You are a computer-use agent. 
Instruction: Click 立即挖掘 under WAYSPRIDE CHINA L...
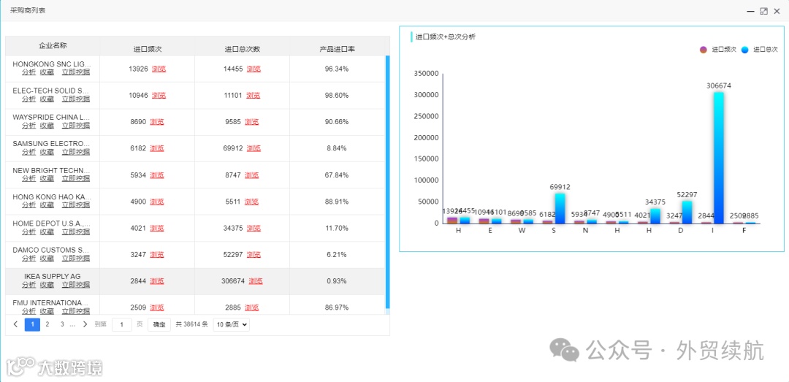pyautogui.click(x=76, y=126)
